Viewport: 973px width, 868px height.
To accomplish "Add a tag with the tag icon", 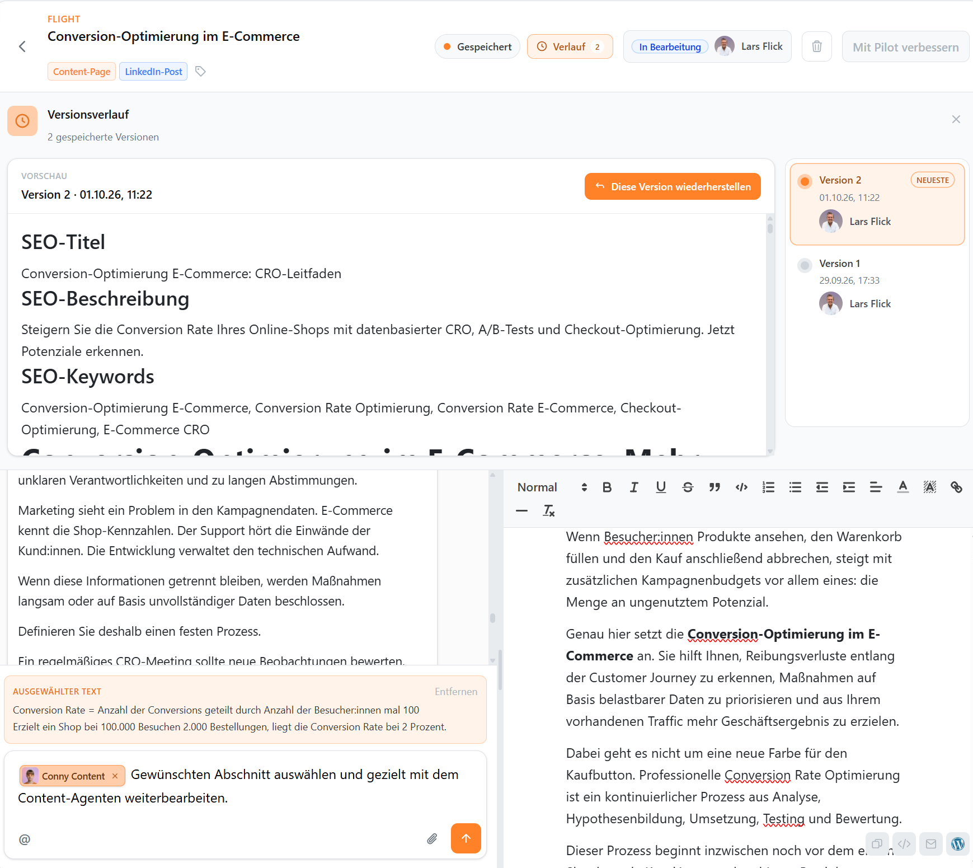I will [x=200, y=71].
